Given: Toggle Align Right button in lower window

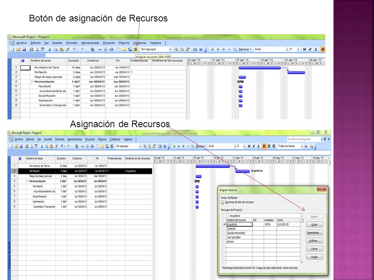Looking at the screenshot, I should tap(273, 146).
